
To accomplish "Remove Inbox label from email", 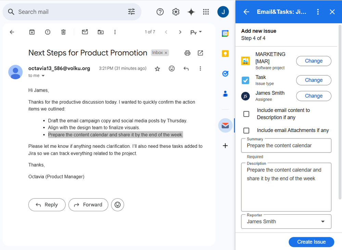I will (x=166, y=53).
